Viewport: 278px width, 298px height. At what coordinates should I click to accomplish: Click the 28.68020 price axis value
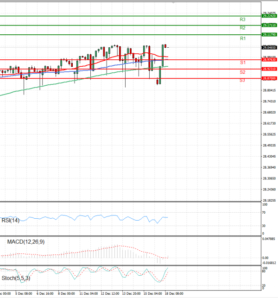point(269,112)
